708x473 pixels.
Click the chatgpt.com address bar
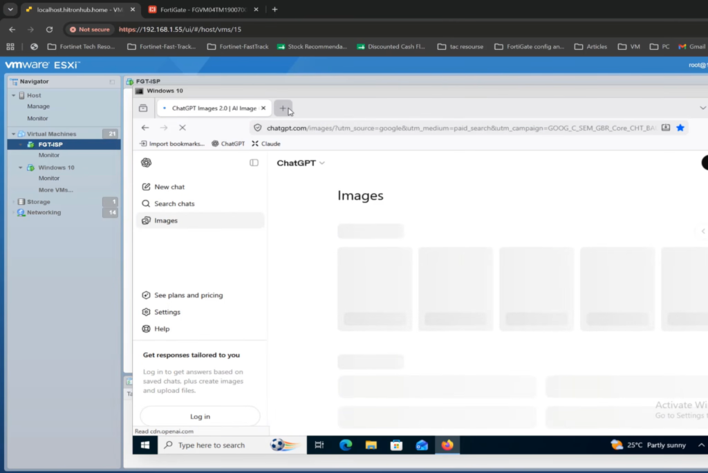click(x=461, y=128)
